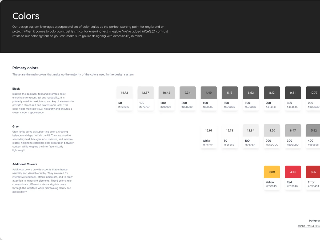Select Black 800 swatch showing 9.51
This screenshot has width=320, height=240.
click(x=293, y=93)
